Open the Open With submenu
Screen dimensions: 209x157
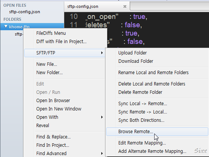point(47,117)
